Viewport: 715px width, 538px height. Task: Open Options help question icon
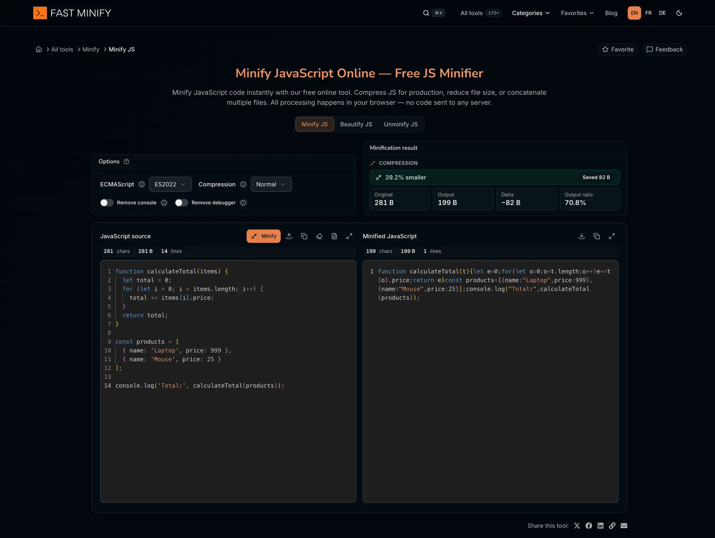point(126,162)
